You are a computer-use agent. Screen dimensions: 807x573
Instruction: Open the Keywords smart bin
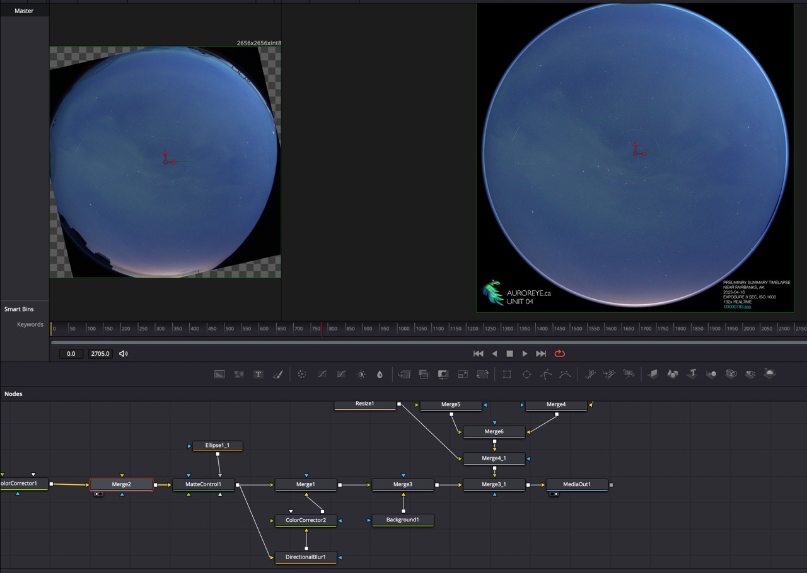click(30, 324)
